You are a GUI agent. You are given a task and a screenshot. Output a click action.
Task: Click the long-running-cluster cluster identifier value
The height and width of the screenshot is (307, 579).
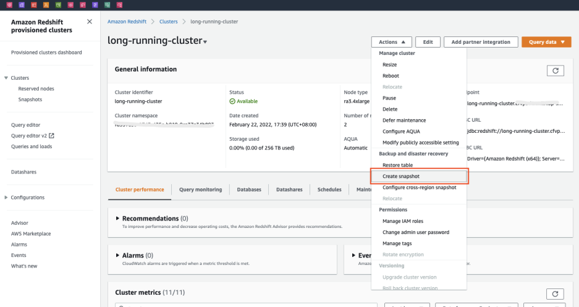coord(138,101)
